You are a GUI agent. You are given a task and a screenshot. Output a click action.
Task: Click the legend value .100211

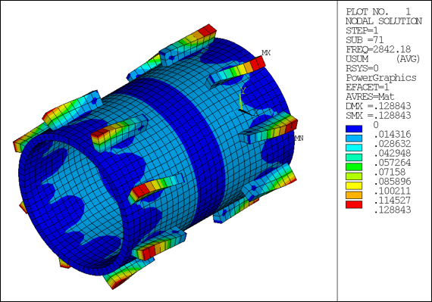pos(392,191)
